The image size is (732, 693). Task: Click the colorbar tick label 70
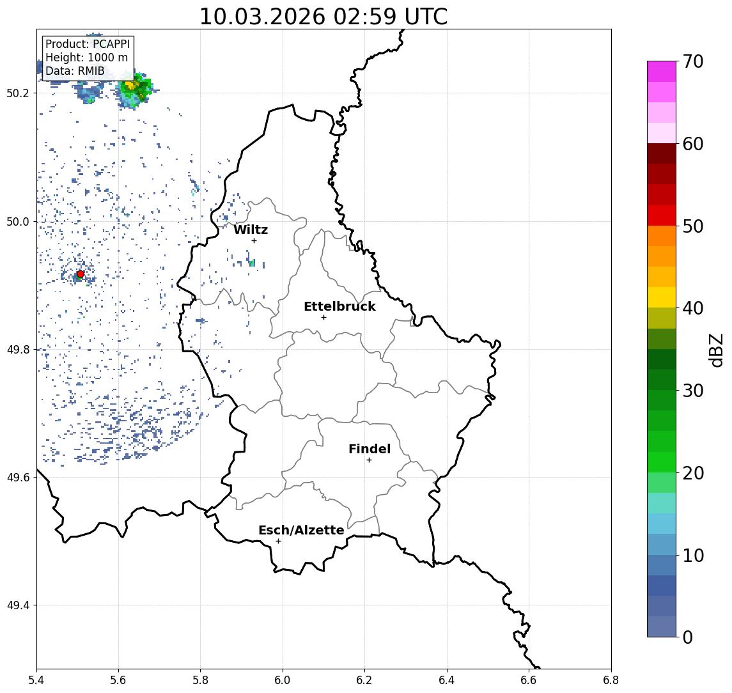693,61
